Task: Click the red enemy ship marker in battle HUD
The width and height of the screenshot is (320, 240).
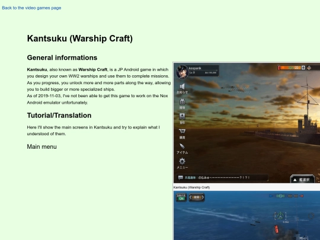Action: point(301,196)
